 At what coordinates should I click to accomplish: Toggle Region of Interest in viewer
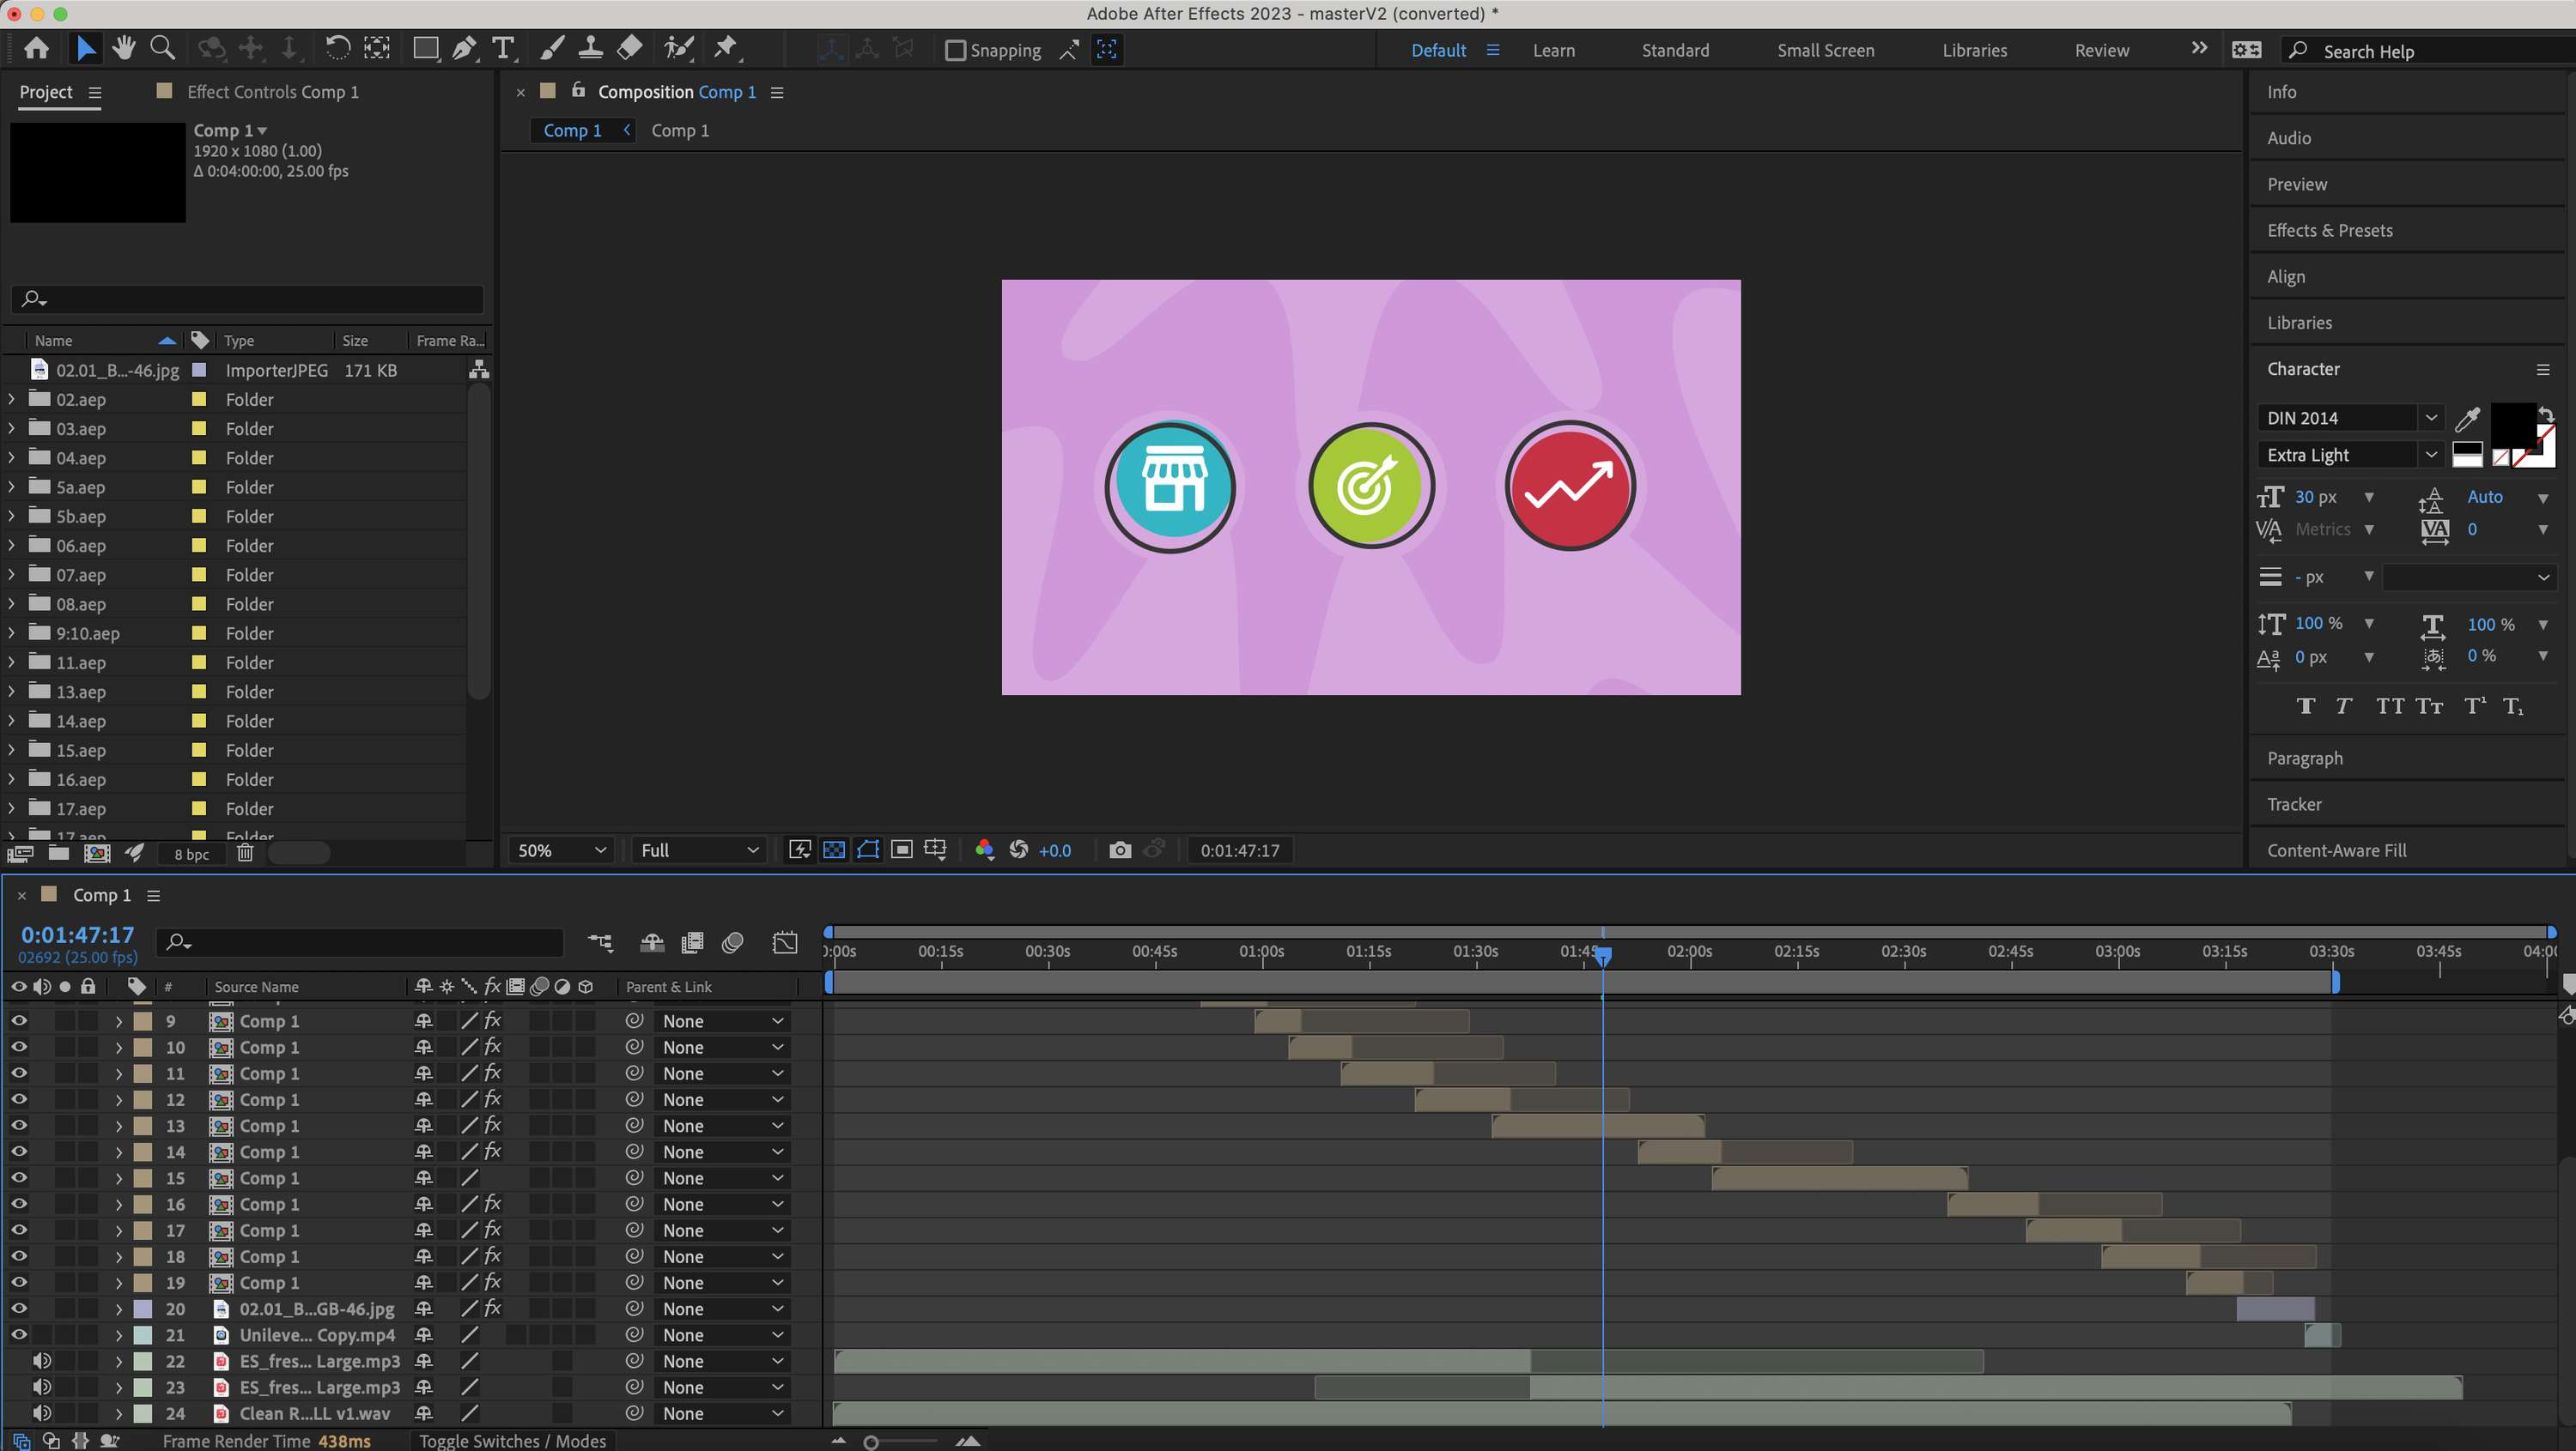click(902, 849)
